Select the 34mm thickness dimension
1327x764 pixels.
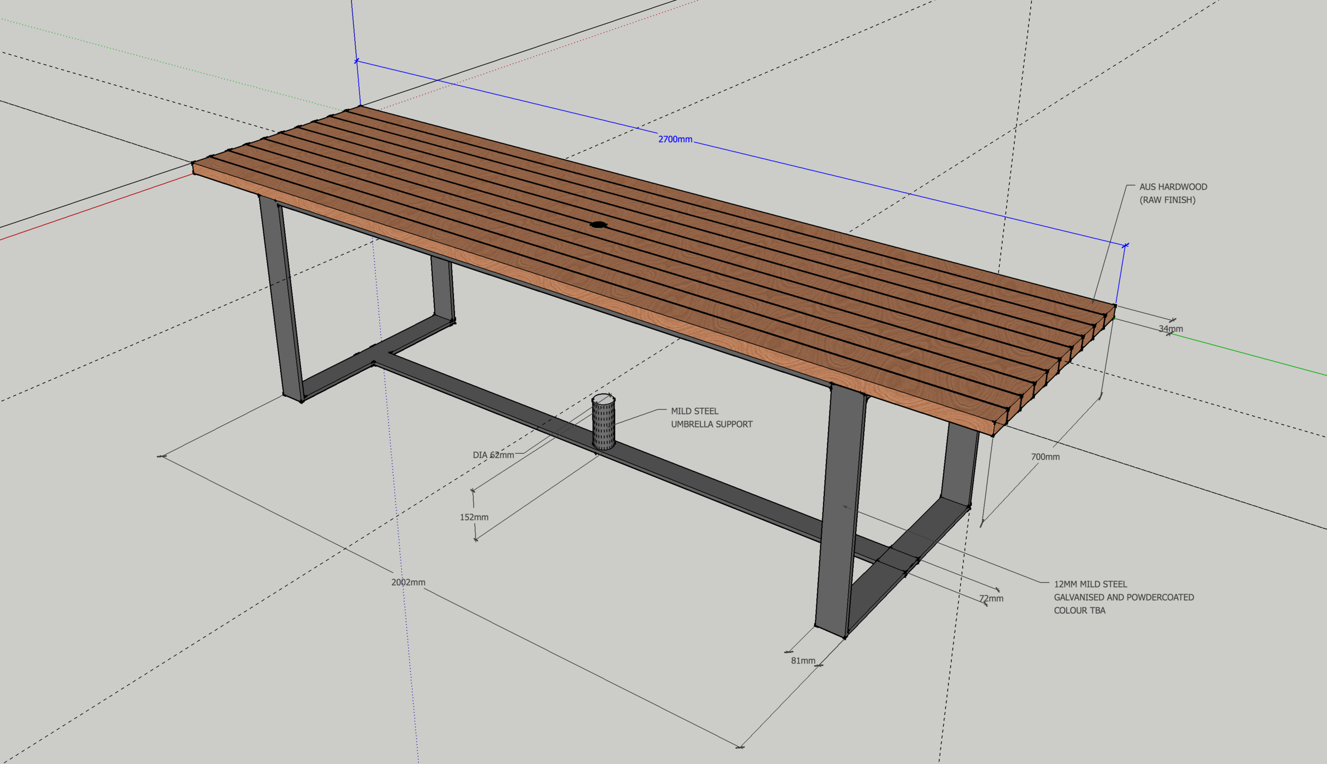(x=1170, y=329)
